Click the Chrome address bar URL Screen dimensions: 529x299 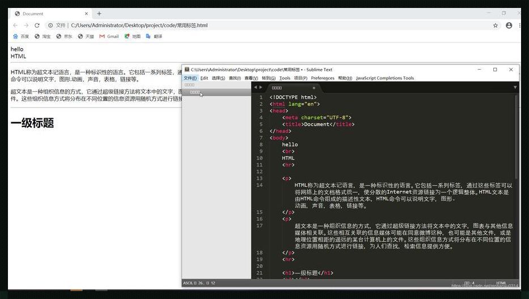[x=139, y=25]
